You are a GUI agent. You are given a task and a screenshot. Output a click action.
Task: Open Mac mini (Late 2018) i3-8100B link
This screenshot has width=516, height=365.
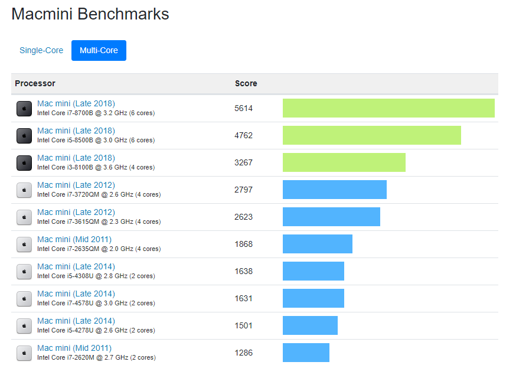point(76,158)
